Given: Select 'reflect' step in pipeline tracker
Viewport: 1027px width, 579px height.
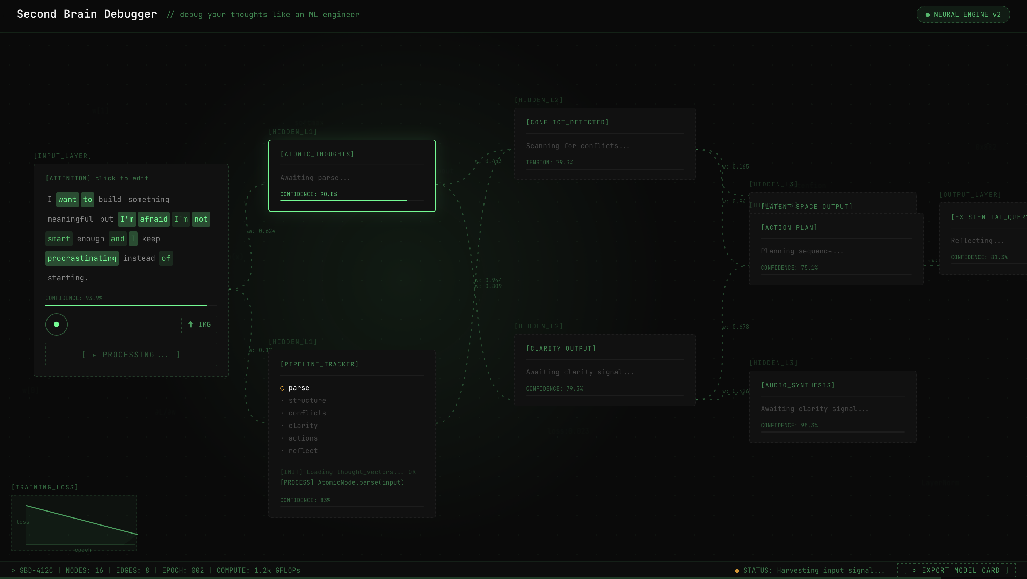Looking at the screenshot, I should click(x=303, y=451).
